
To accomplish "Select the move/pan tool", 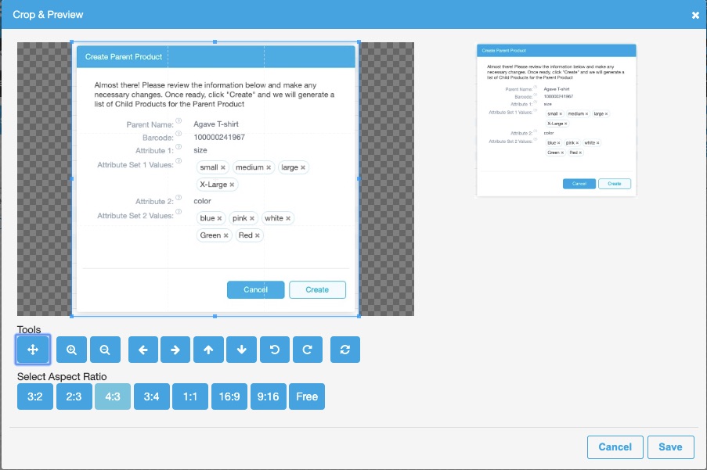I will [x=34, y=350].
